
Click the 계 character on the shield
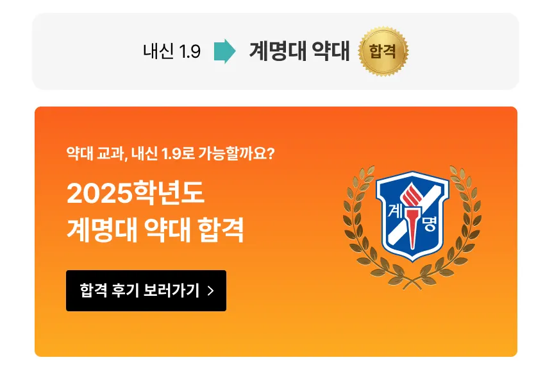pyautogui.click(x=396, y=210)
